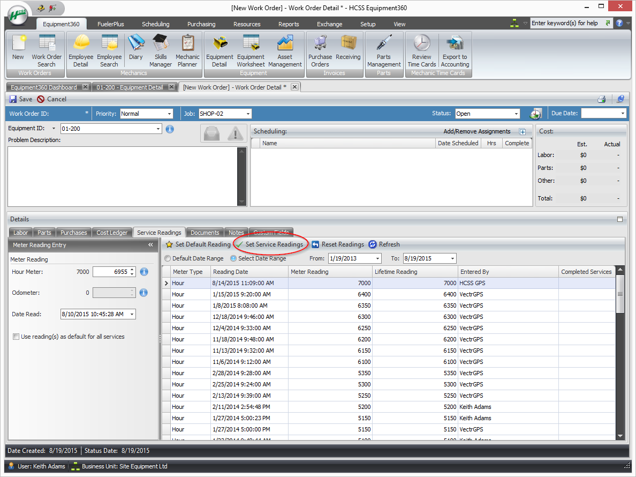Viewport: 636px width, 477px height.
Task: Open the Purchasing ribbon tab
Action: (x=201, y=24)
